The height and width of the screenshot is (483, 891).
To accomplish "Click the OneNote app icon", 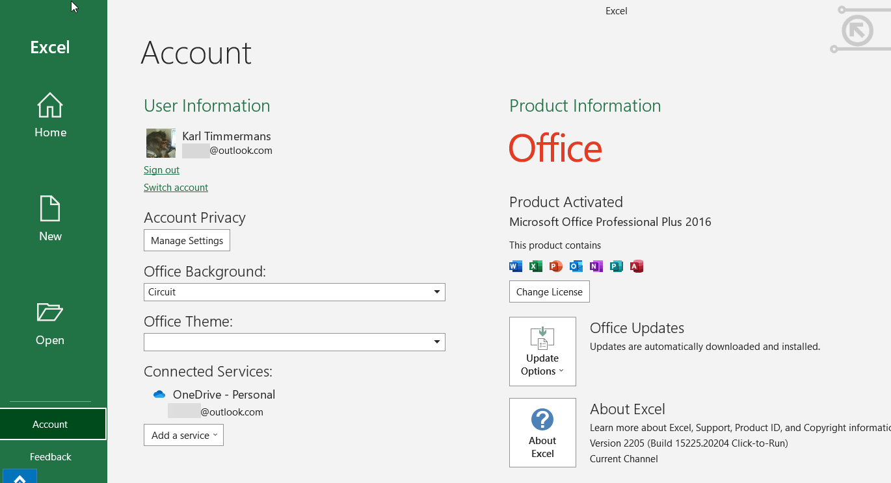I will click(596, 266).
